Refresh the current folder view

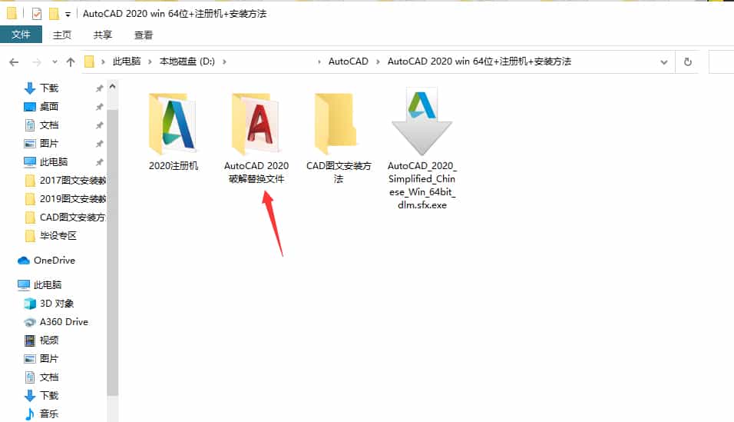tap(688, 62)
